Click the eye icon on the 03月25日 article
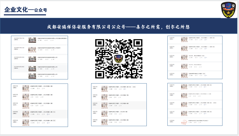This screenshot has height=136, width=239. (189, 87)
